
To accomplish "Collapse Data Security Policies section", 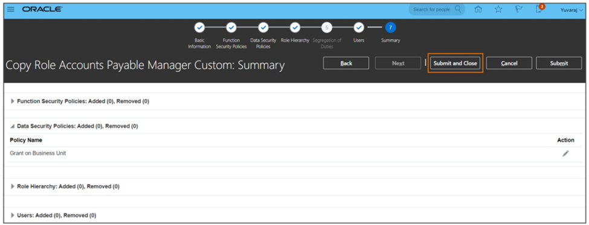I will (13, 127).
